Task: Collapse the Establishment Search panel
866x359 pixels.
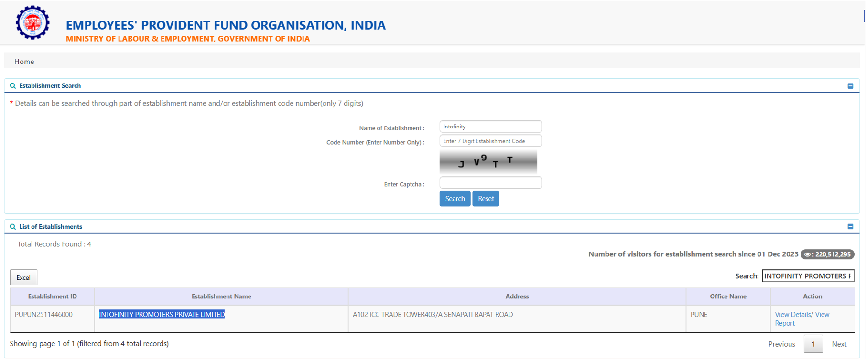Action: tap(850, 86)
